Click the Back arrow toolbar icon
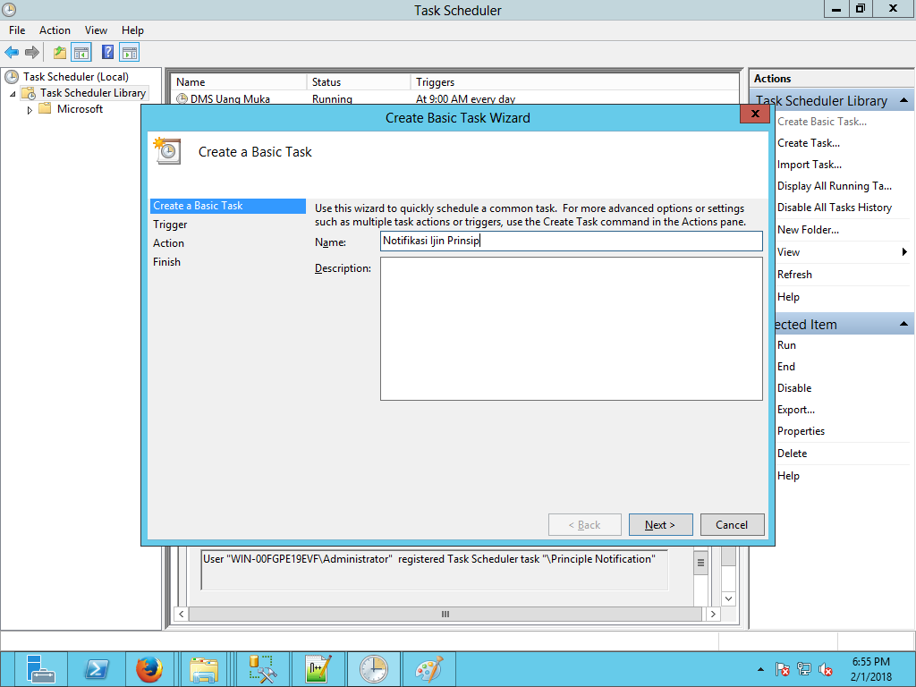Image resolution: width=916 pixels, height=687 pixels. (12, 52)
